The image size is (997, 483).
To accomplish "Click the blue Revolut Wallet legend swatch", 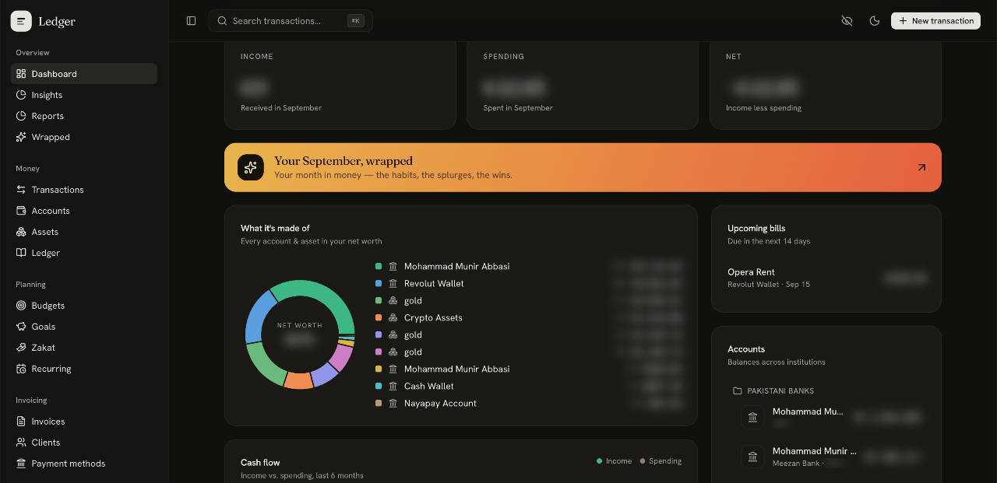I will point(379,283).
